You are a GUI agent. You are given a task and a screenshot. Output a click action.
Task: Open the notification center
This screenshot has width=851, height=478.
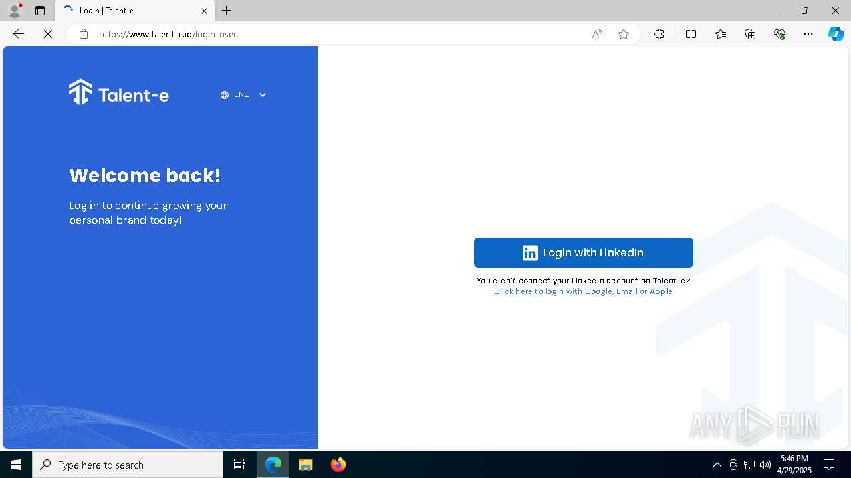[829, 465]
